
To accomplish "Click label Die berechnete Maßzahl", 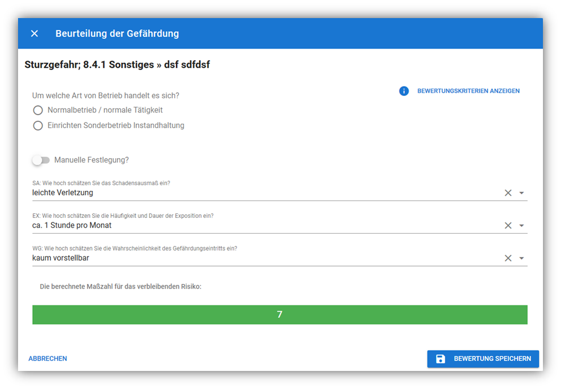I will pos(121,287).
